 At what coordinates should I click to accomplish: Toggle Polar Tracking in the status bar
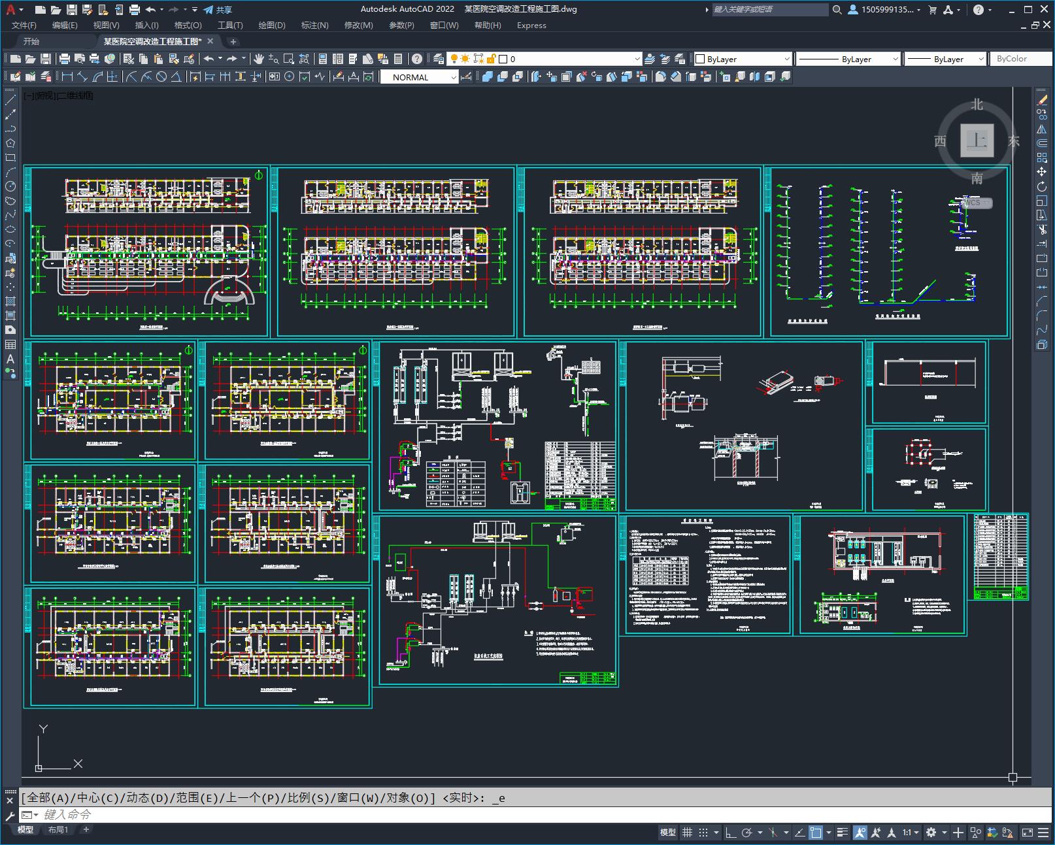tap(747, 833)
